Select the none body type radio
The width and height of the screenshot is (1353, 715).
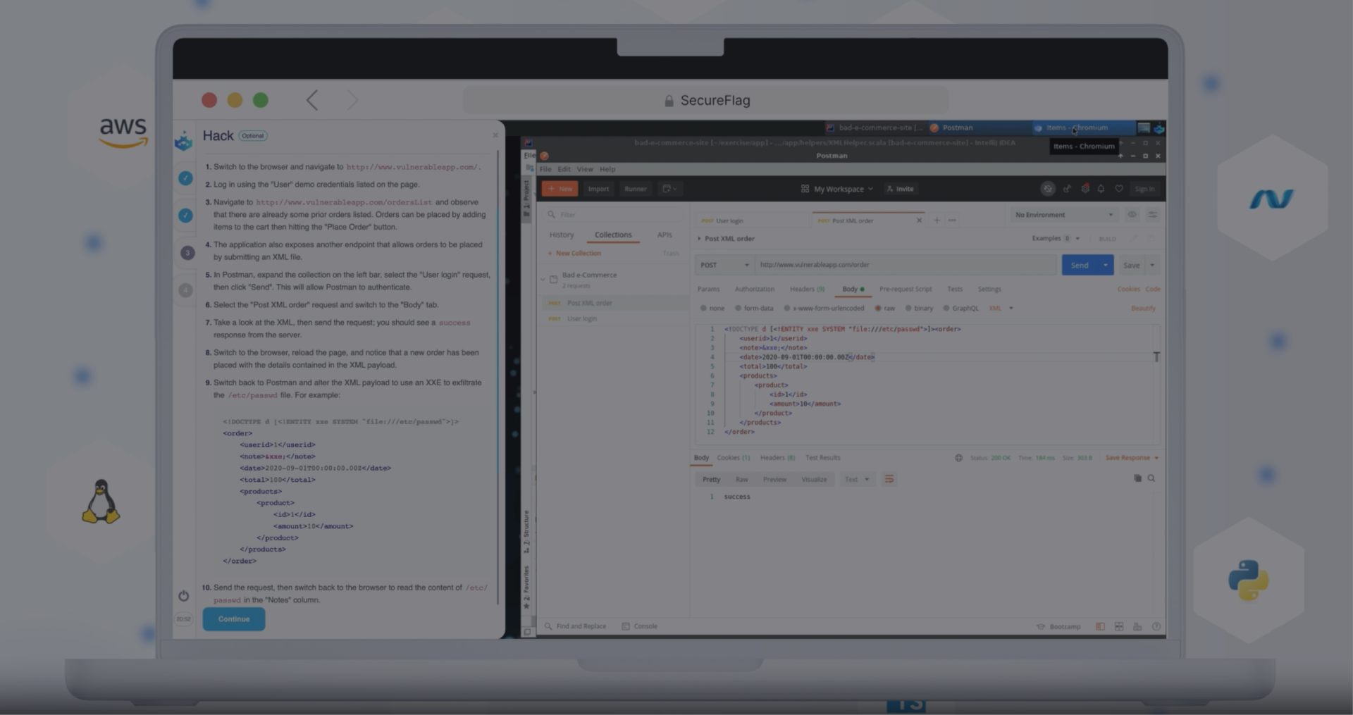[x=703, y=309]
